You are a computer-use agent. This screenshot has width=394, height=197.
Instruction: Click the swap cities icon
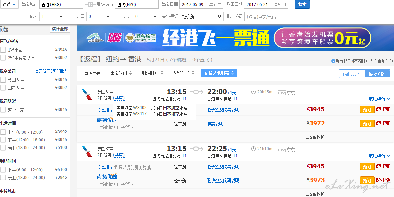click(x=90, y=4)
